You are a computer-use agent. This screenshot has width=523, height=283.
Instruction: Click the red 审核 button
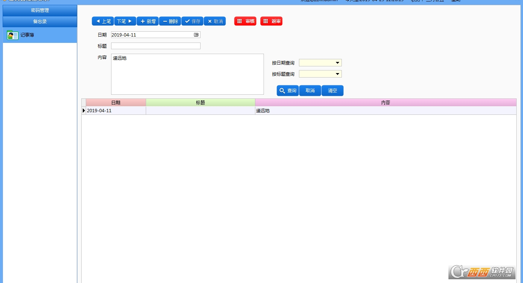245,21
